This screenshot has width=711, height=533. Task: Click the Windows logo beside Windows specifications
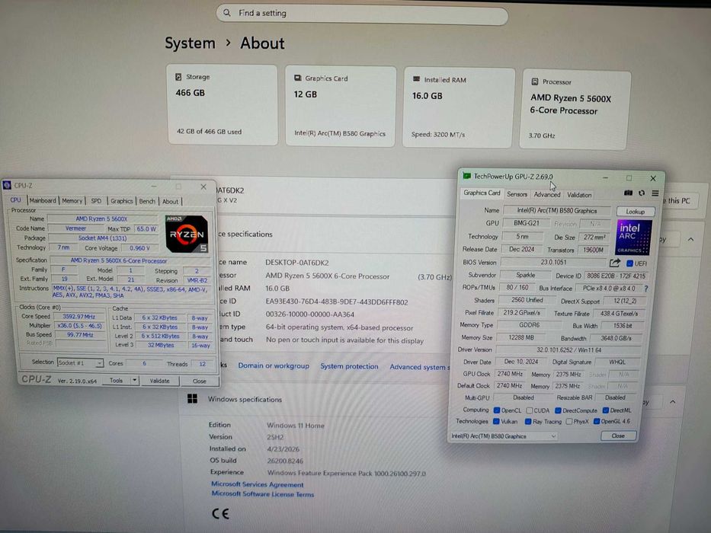192,398
